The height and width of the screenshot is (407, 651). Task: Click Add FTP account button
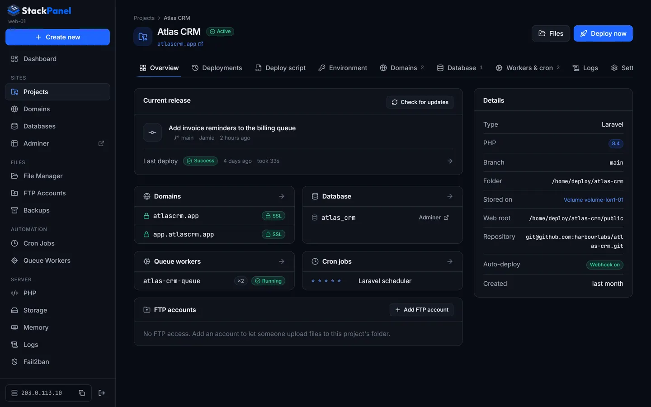tap(421, 310)
